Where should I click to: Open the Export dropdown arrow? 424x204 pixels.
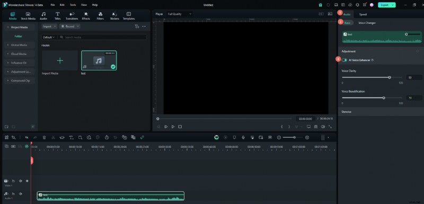tap(392, 5)
